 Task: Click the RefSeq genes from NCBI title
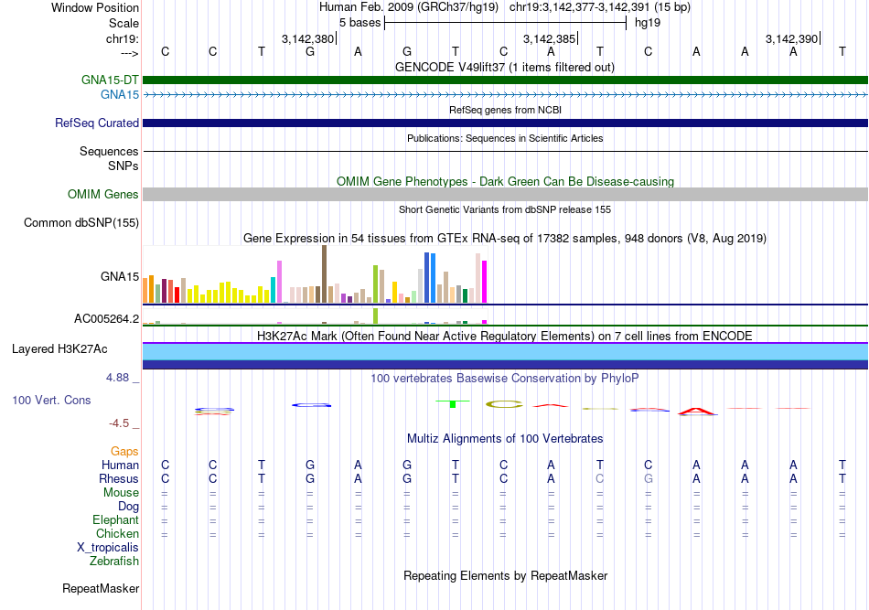click(505, 110)
